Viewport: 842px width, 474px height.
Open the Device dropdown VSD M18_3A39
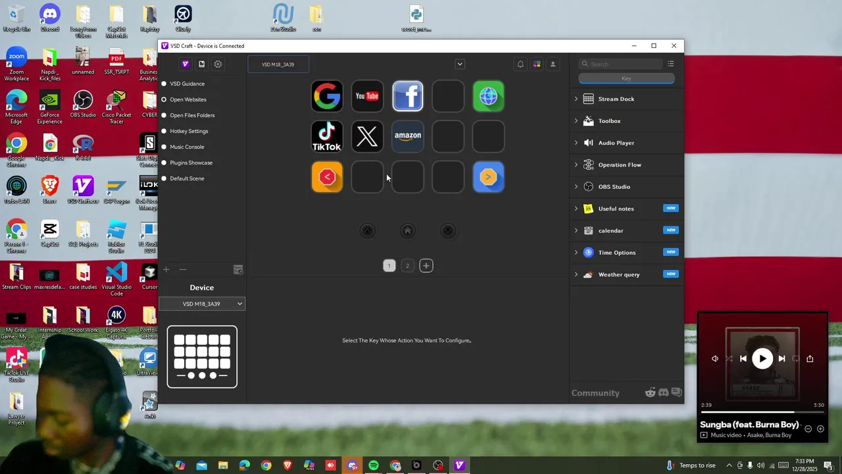(202, 303)
